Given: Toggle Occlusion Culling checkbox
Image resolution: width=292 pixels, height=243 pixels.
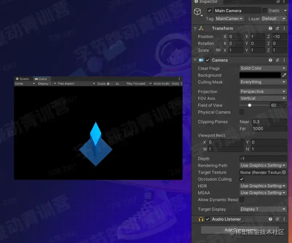Looking at the screenshot, I should (x=242, y=179).
